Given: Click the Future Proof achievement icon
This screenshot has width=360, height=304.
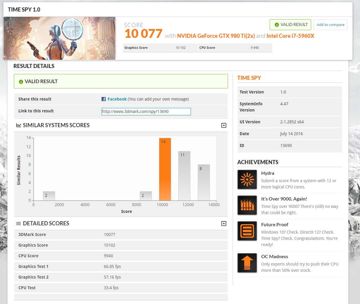Looking at the screenshot, I should click(x=247, y=231).
